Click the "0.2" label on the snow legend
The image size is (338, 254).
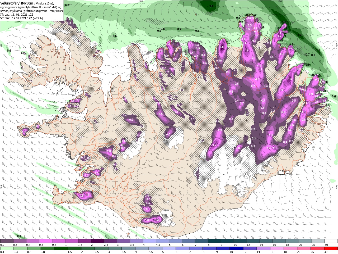[2, 245]
